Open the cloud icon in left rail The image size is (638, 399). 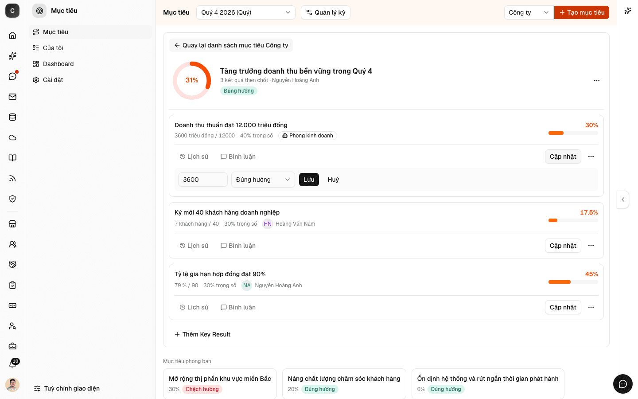click(12, 137)
